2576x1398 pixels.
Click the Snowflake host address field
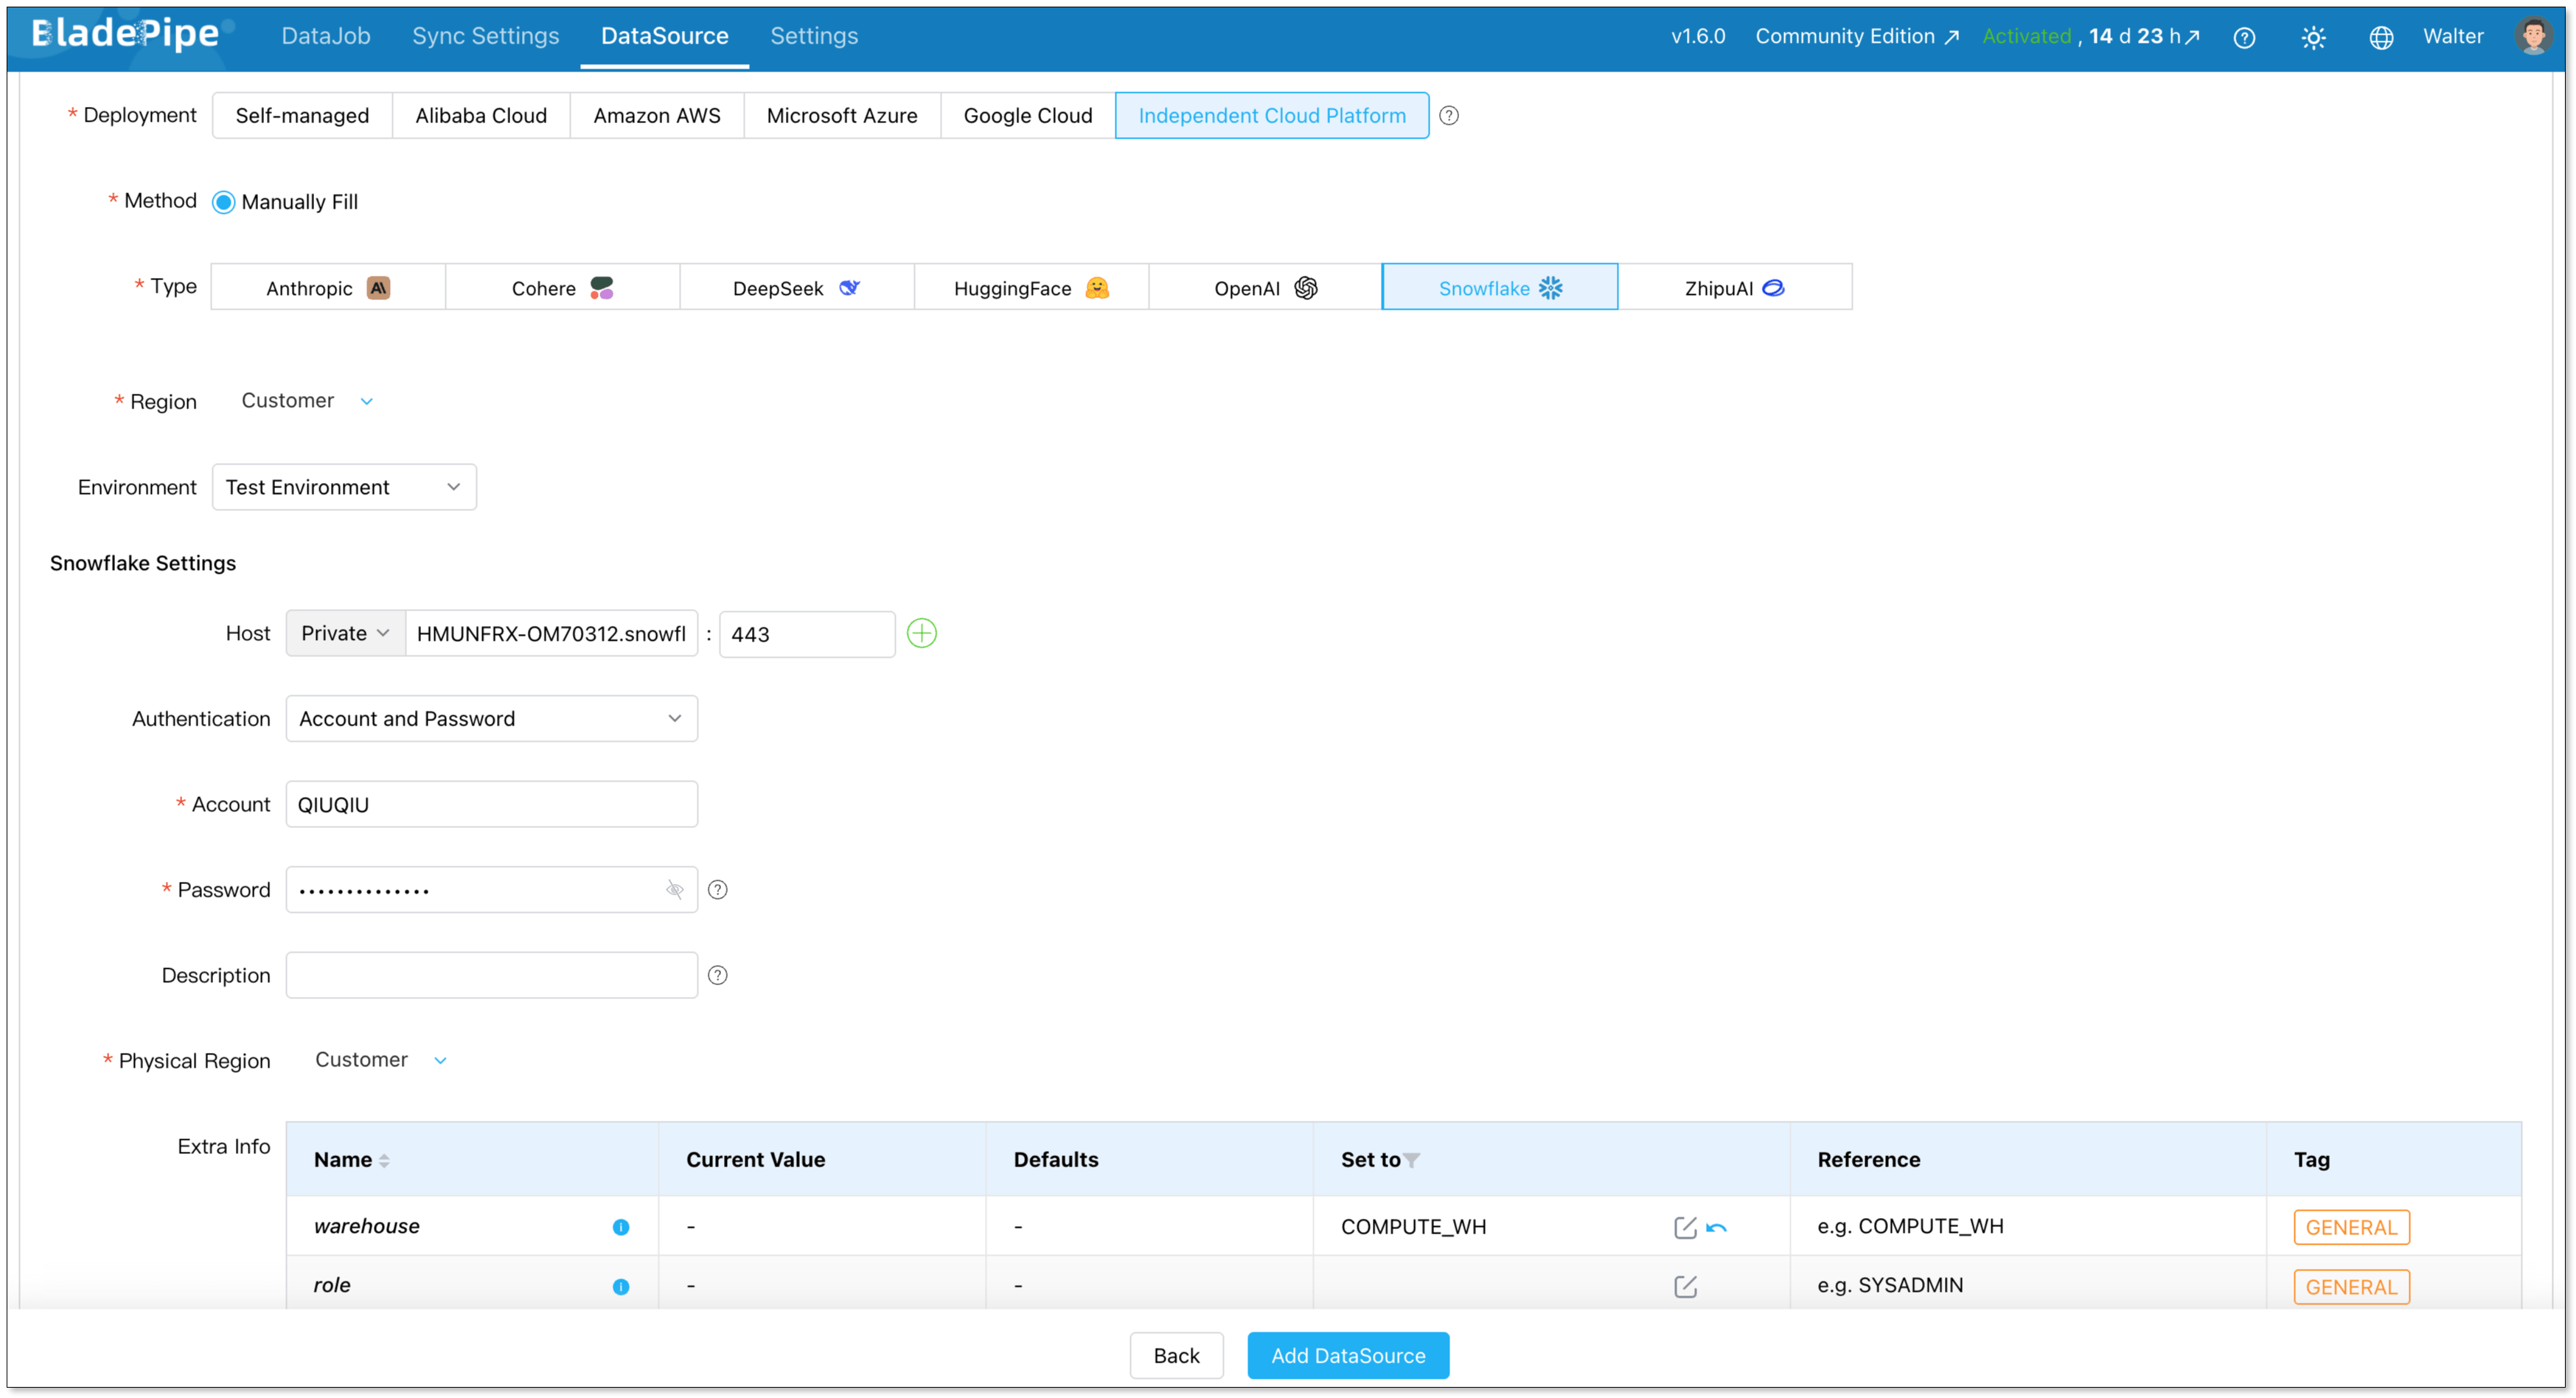551,633
